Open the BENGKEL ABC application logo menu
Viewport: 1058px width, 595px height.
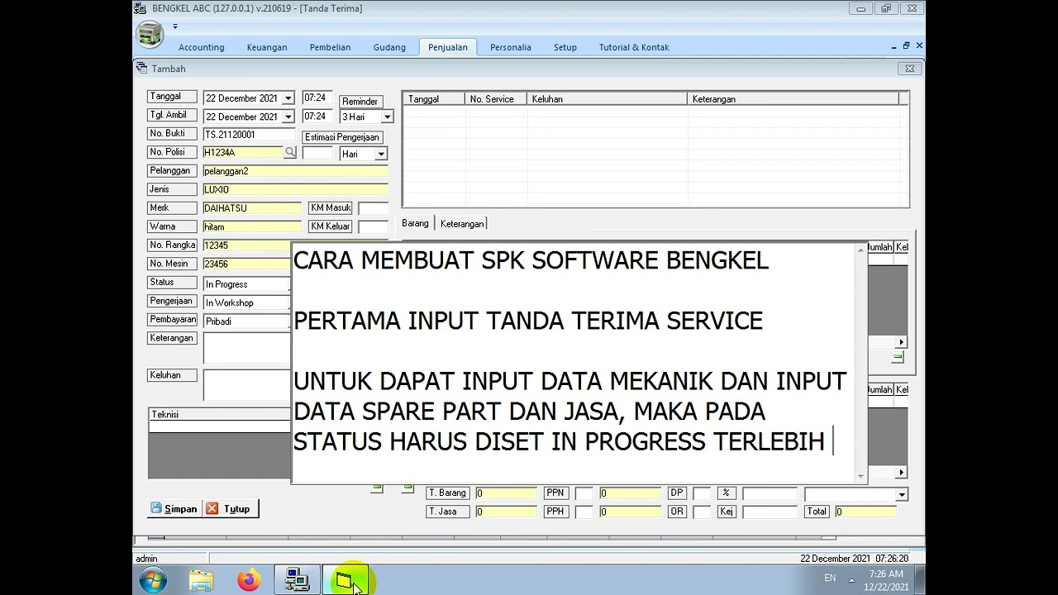[150, 36]
